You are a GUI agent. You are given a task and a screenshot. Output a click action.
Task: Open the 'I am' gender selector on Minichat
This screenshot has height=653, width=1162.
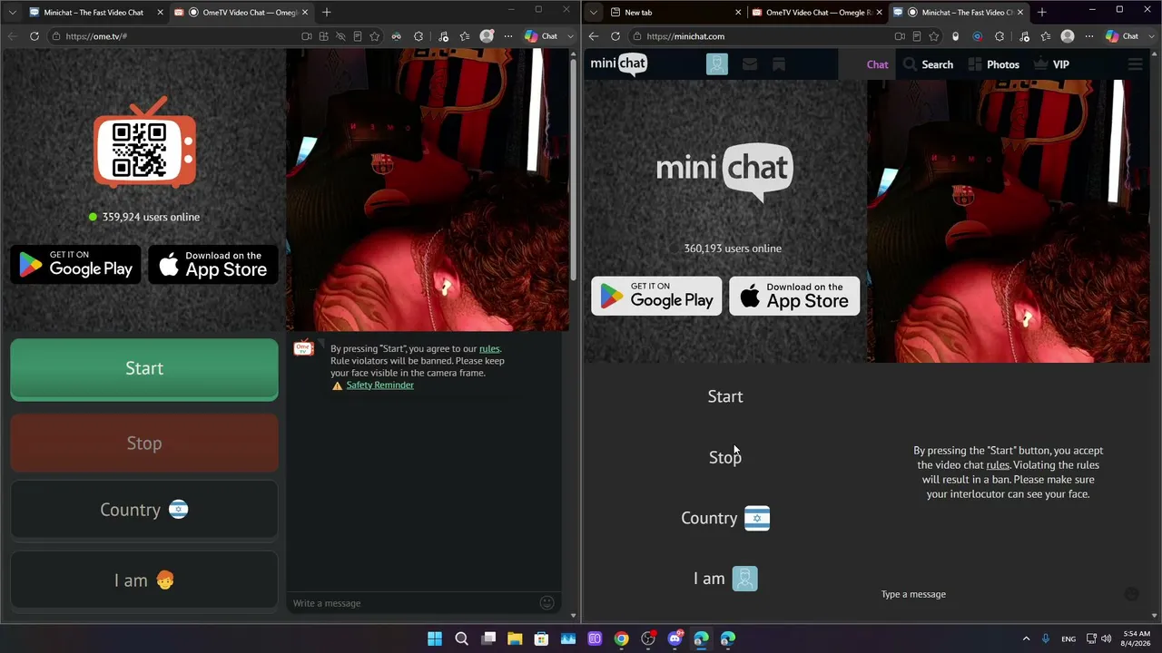pos(725,579)
